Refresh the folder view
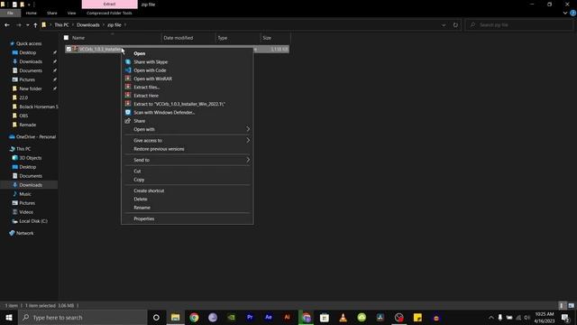Viewport: 577px width, 325px height. 455,25
